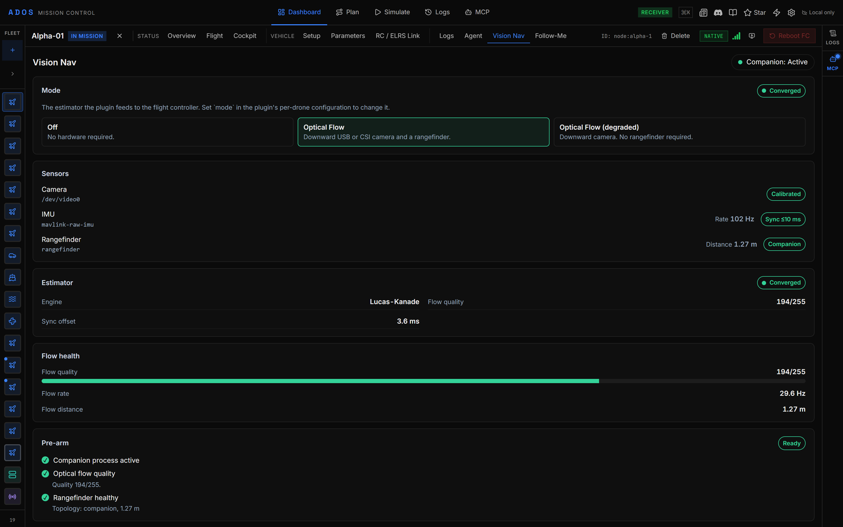
Task: Select the boat vehicle in fleet sidebar
Action: pyautogui.click(x=12, y=278)
